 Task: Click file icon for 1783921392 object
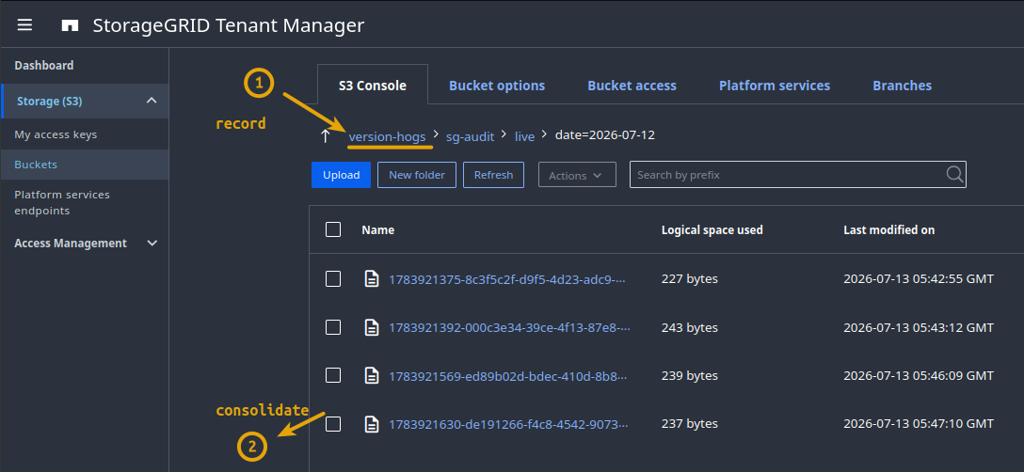point(372,327)
